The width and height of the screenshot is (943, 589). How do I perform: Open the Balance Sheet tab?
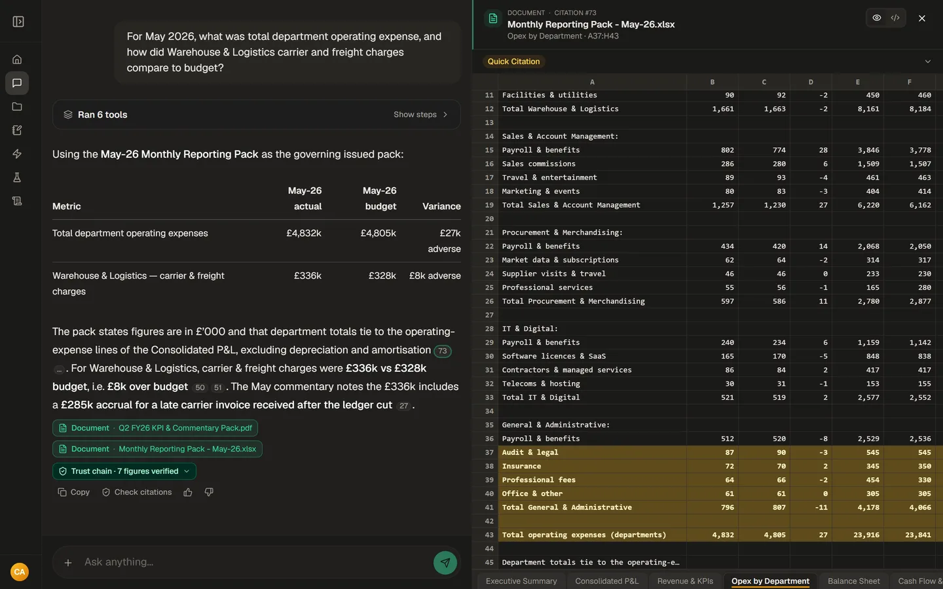coord(854,581)
